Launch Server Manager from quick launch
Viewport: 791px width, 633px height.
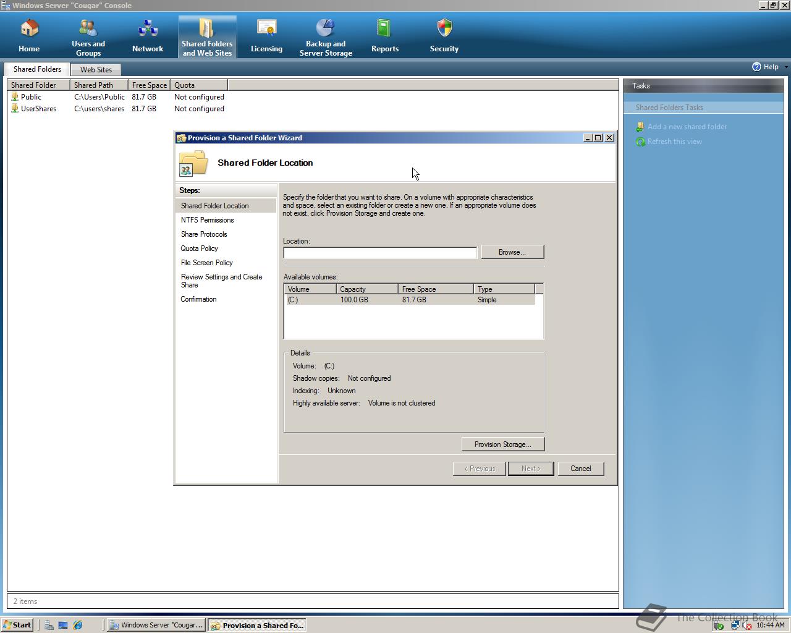coord(48,625)
